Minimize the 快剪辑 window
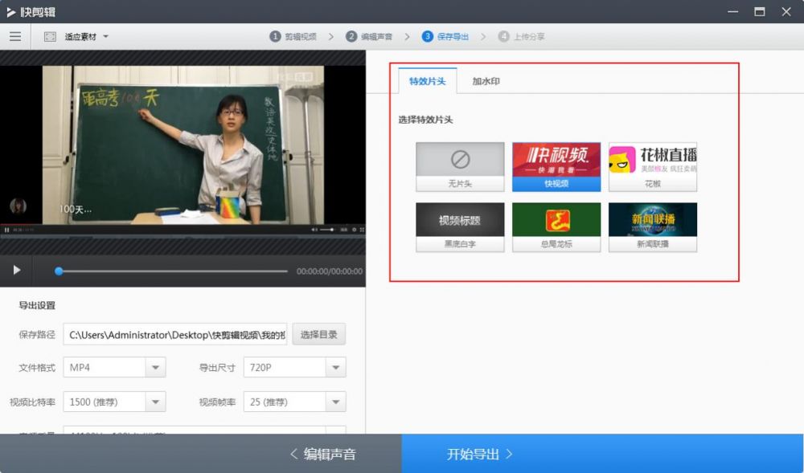This screenshot has height=473, width=804. [732, 11]
